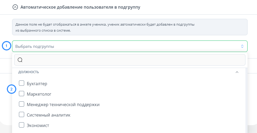Click the section heading Автоматическое добавление пользователя в подгруппу

pos(80,7)
